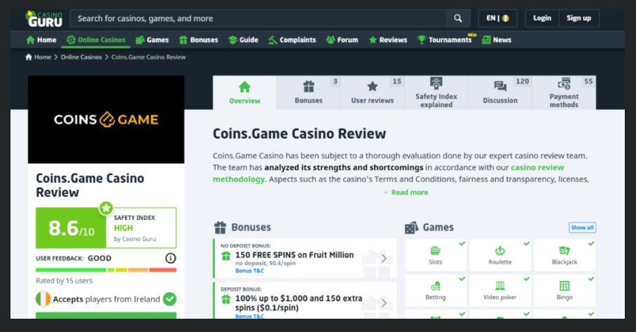Select the Bingo game icon
The width and height of the screenshot is (636, 332).
click(x=565, y=286)
